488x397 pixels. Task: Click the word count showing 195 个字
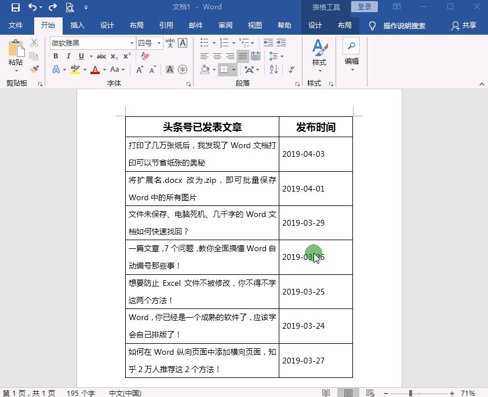point(79,392)
